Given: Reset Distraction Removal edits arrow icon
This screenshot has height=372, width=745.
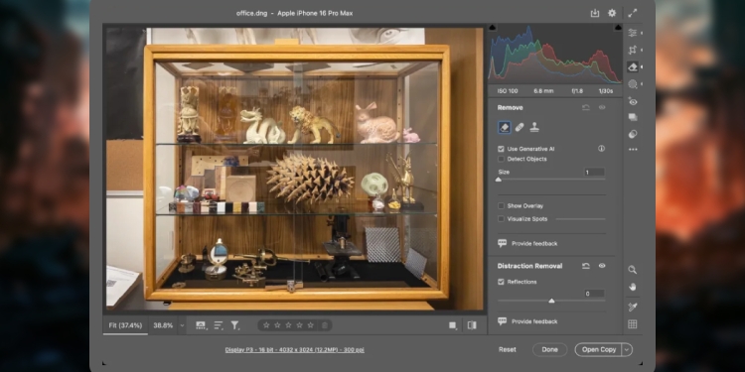Looking at the screenshot, I should [586, 266].
